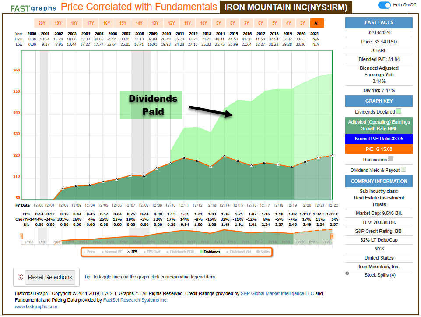This screenshot has height=317, width=421.
Task: Click the Market Cap: 9.516 Bil. text
Action: (x=379, y=213)
